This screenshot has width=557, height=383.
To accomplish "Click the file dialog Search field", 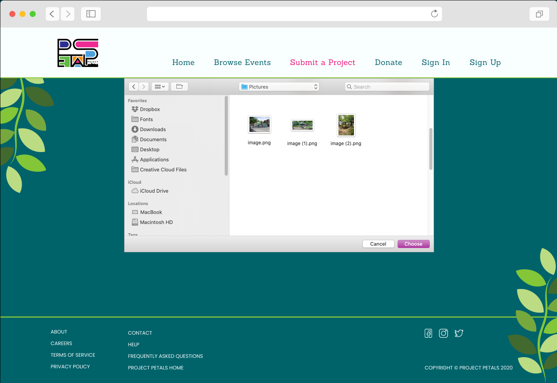I will [387, 87].
